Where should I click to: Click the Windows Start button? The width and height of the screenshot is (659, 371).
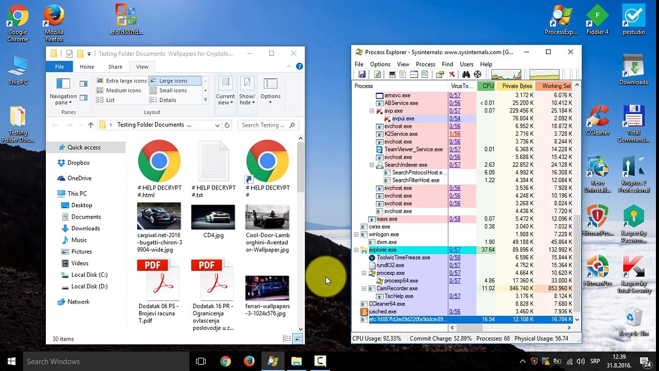tap(11, 361)
